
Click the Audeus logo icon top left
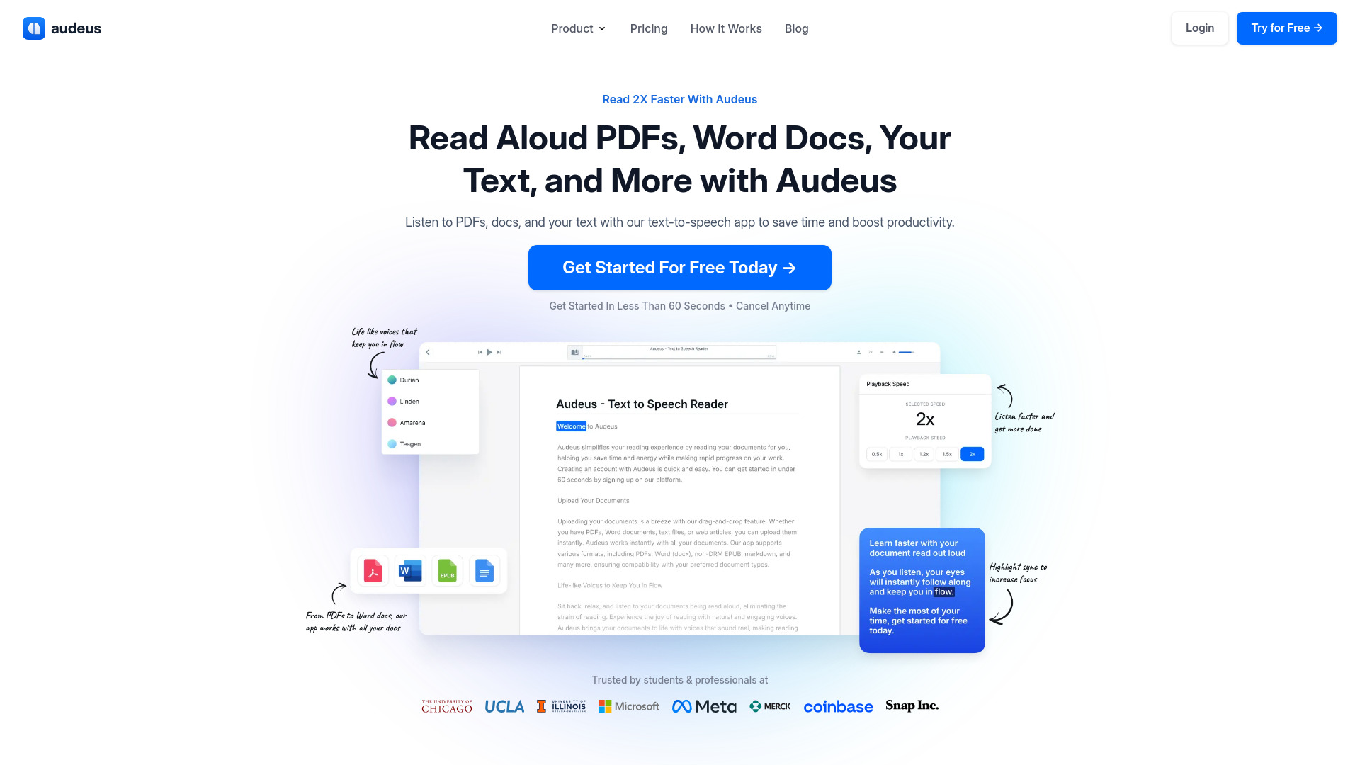click(33, 28)
